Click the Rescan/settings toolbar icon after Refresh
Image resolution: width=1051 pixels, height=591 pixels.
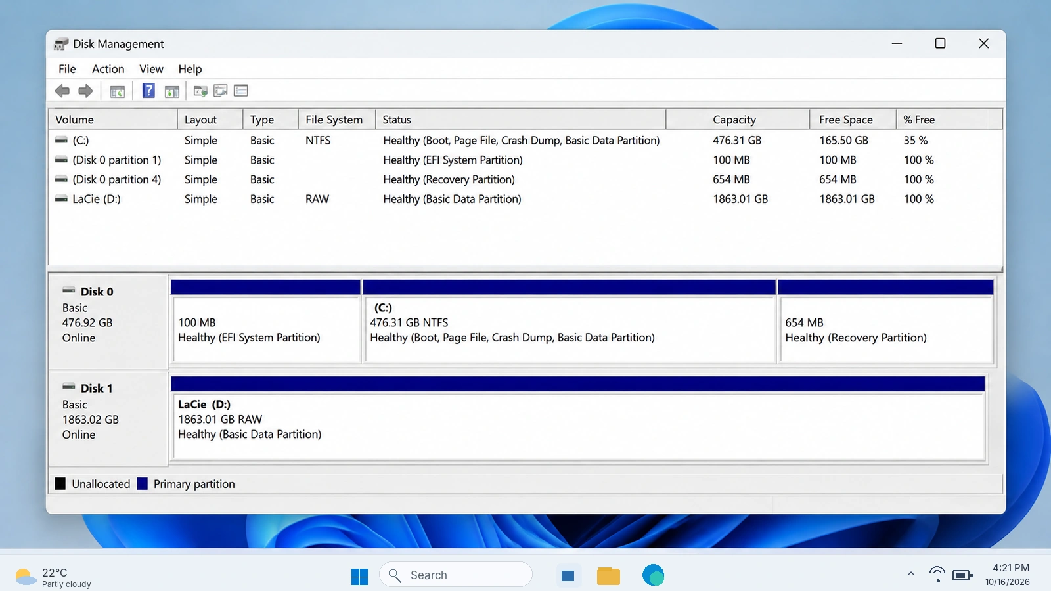pyautogui.click(x=221, y=91)
